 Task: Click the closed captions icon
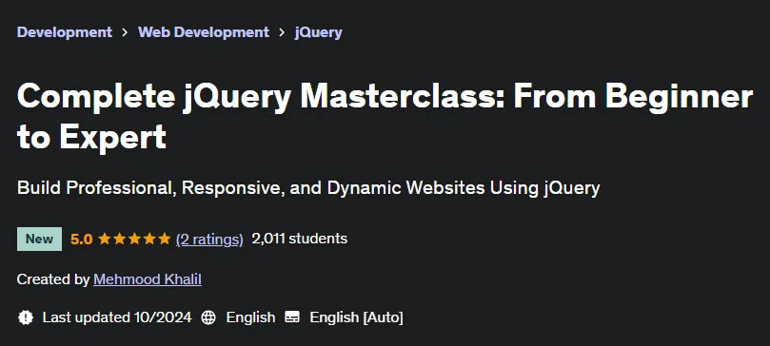tap(292, 317)
